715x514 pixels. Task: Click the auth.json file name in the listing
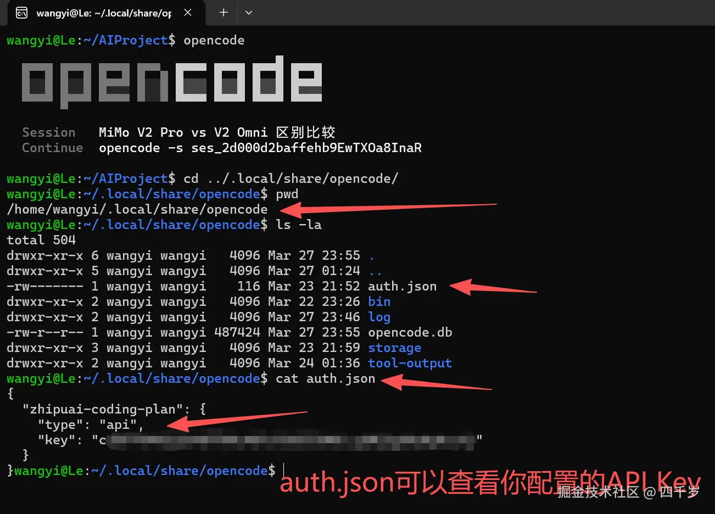[x=401, y=286]
